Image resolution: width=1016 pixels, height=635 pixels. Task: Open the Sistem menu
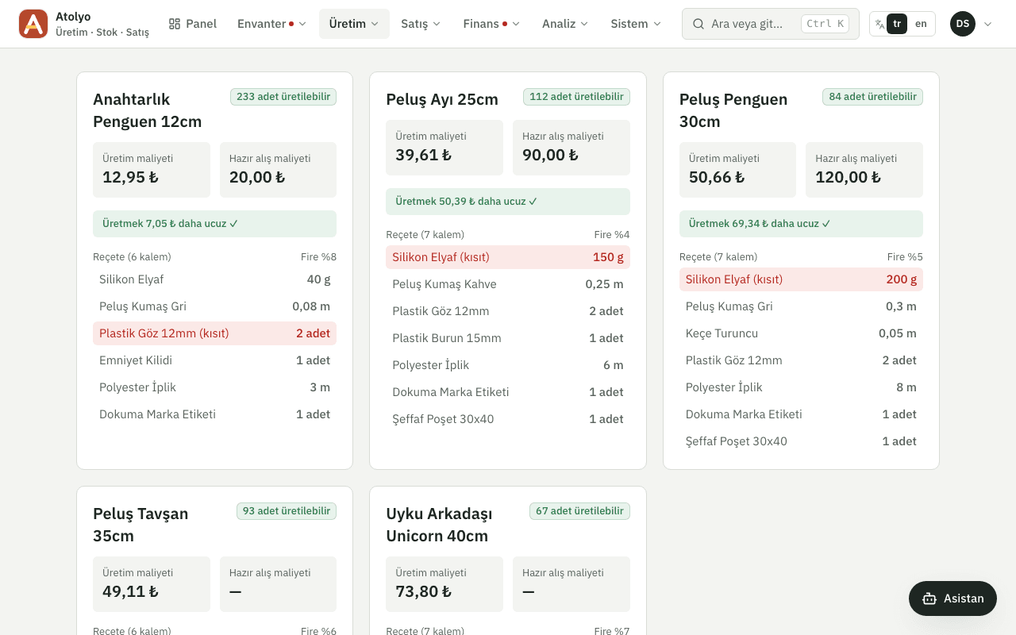pos(636,24)
